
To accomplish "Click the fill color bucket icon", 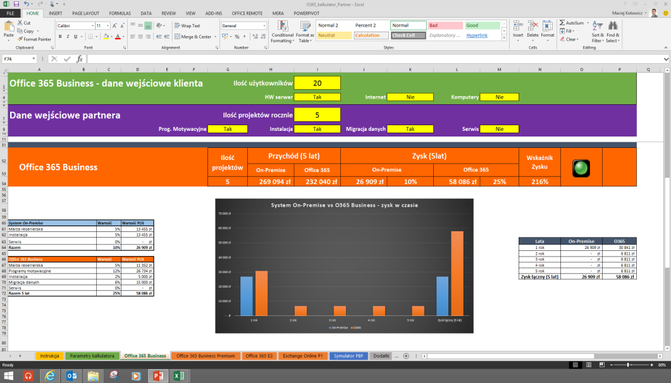I will pos(106,37).
